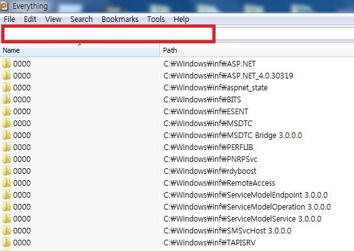The image size is (354, 251).
Task: Click path ending in SMSvcHost 3.0.0.0
Action: 227,231
